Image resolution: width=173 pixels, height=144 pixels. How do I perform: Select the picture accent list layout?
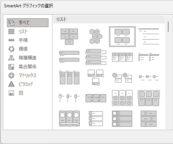[x=69, y=77]
